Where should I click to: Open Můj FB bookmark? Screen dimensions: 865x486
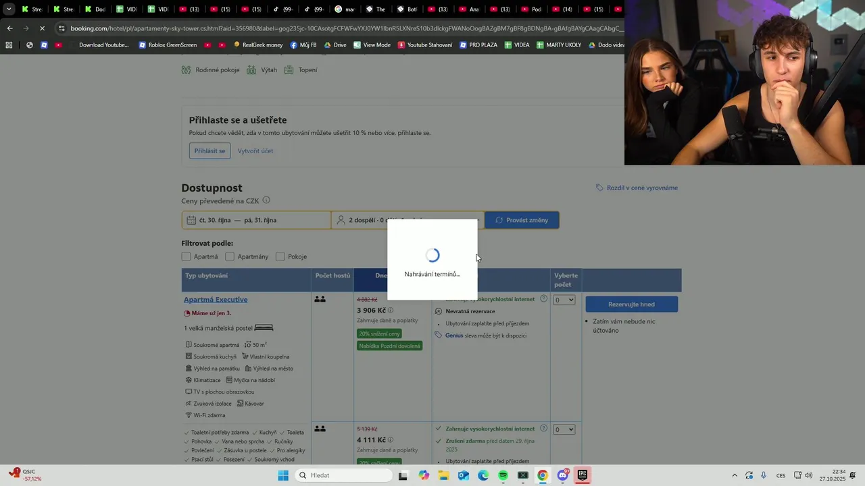click(303, 45)
